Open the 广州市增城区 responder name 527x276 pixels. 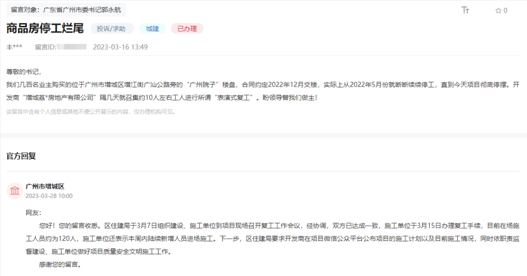(x=45, y=186)
